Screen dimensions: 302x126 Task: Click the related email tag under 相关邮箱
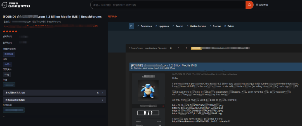click(x=14, y=110)
